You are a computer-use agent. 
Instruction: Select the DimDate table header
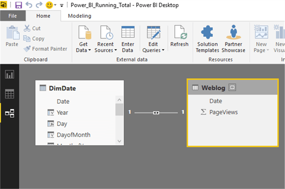80,88
